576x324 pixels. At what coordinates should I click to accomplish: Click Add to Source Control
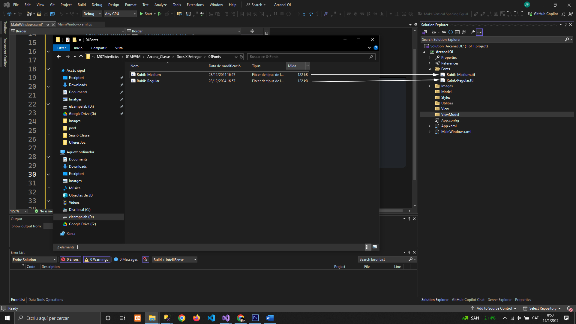494,308
